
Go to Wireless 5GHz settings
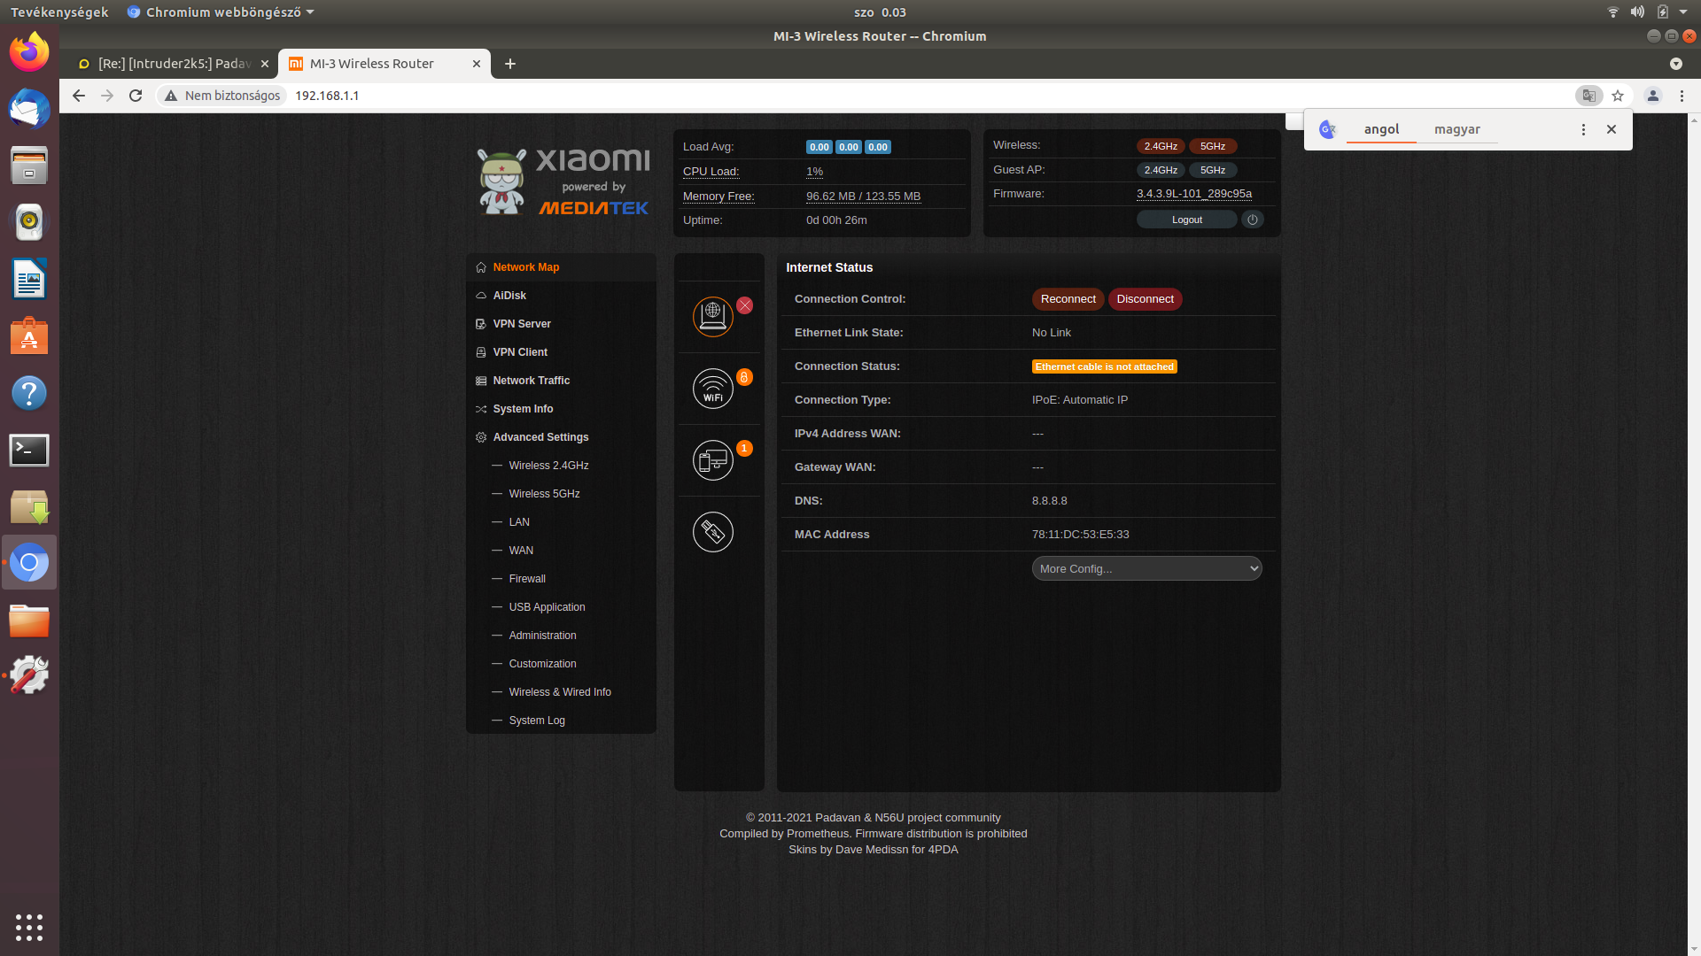(544, 494)
